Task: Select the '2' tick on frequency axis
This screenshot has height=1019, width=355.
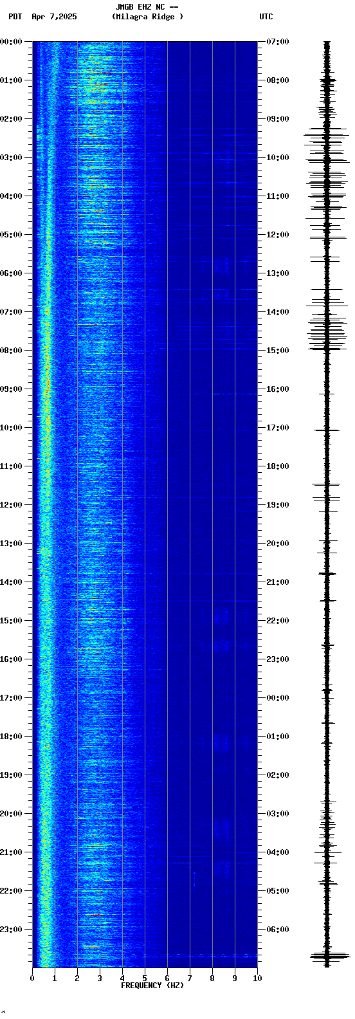Action: [x=77, y=978]
